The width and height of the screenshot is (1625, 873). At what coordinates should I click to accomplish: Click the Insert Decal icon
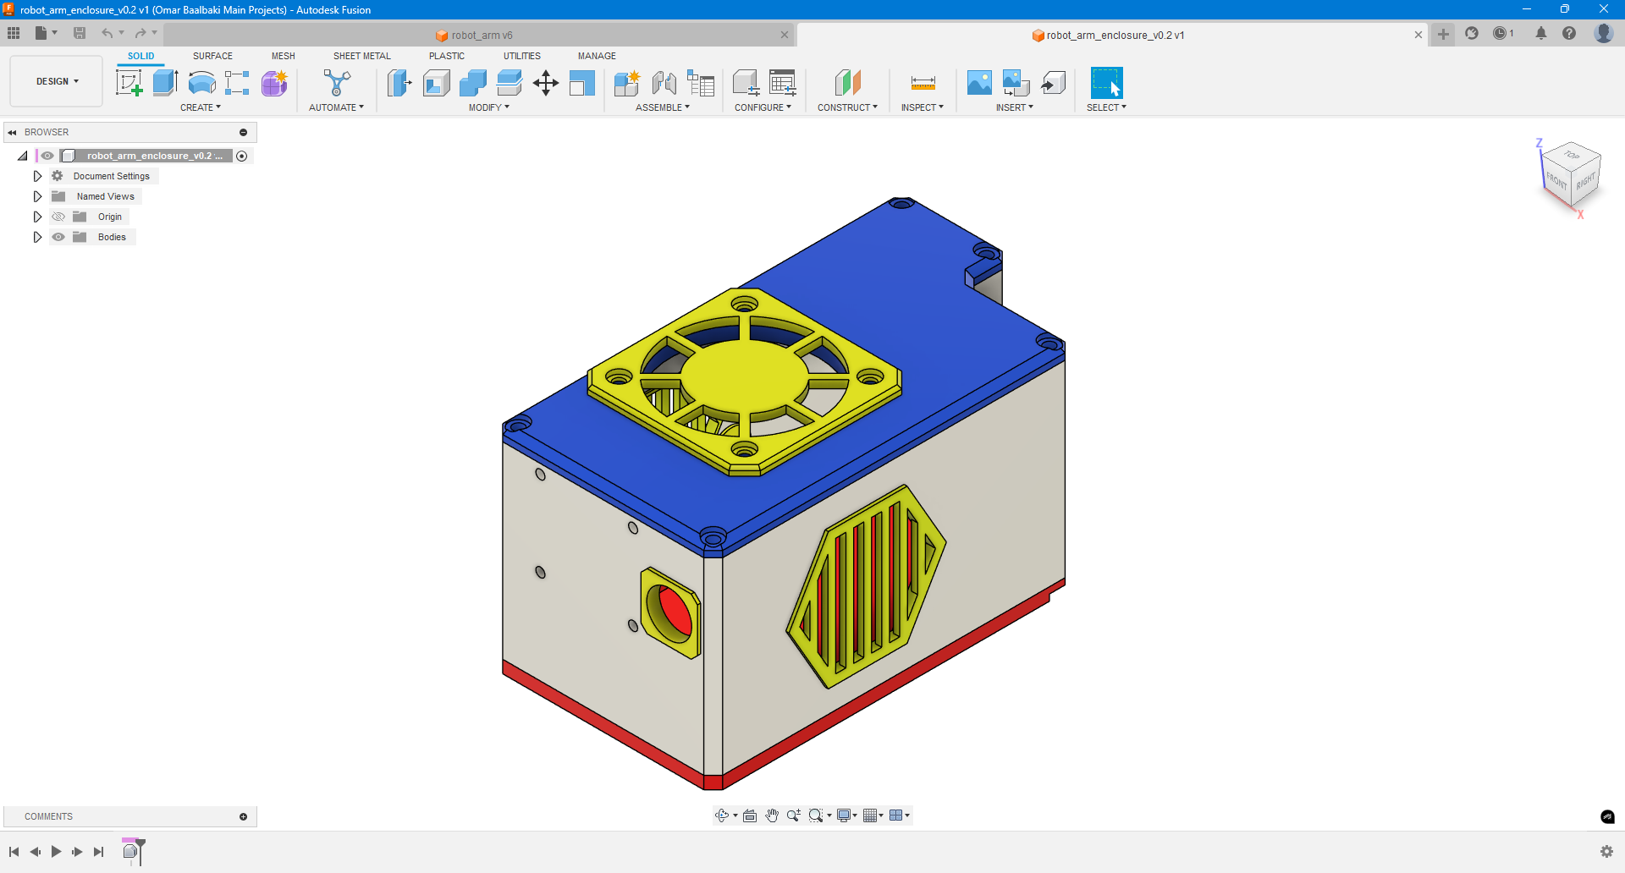coord(1016,83)
